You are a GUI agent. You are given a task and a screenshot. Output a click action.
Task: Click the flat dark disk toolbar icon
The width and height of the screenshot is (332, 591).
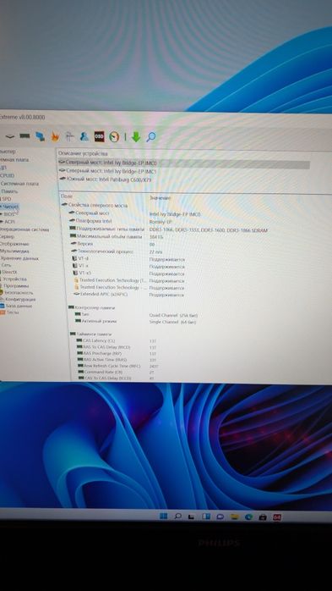(x=9, y=136)
